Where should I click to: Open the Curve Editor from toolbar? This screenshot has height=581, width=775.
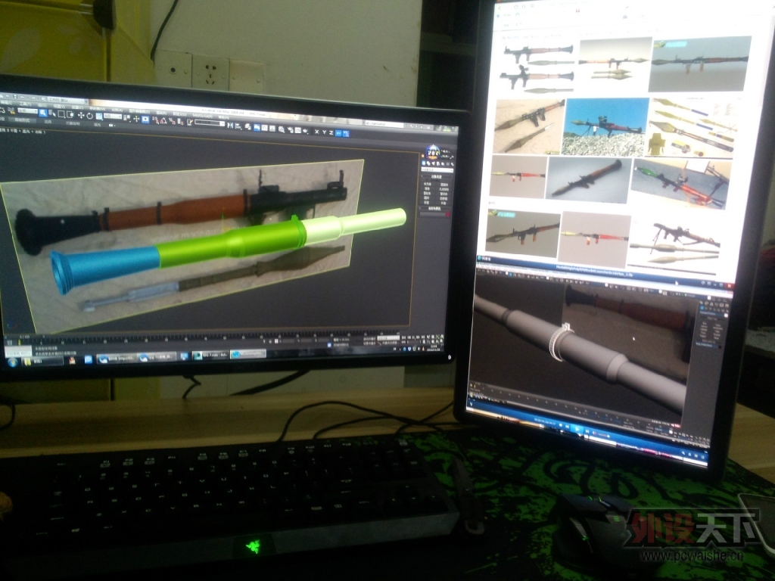(x=264, y=128)
